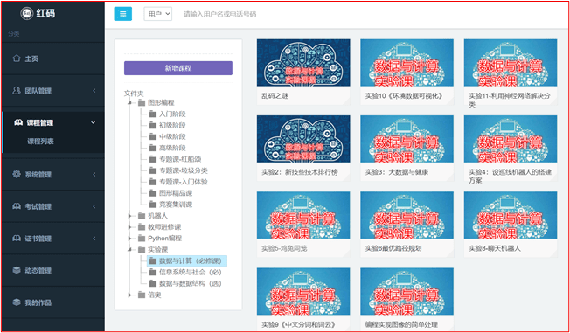Expand 团队管理 menu chevron
Image resolution: width=570 pixels, height=333 pixels.
click(94, 91)
